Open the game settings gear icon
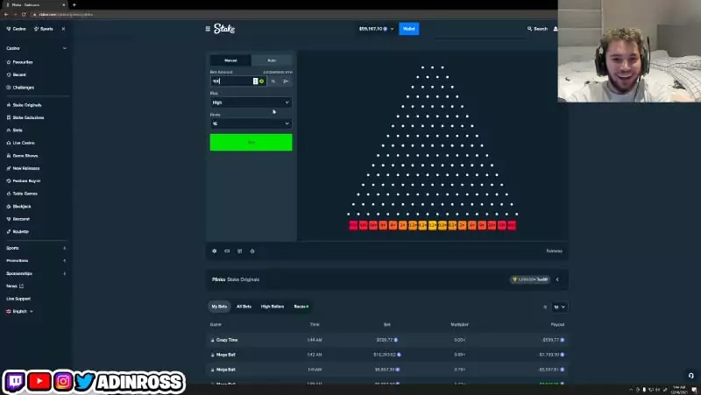The height and width of the screenshot is (395, 701). pos(214,251)
